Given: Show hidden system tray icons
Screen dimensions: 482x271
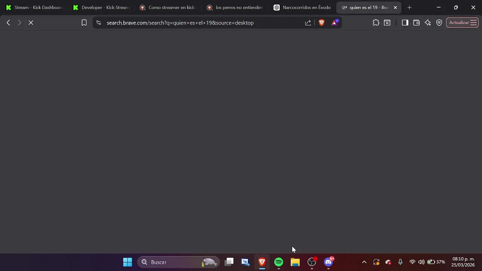Looking at the screenshot, I should point(364,262).
